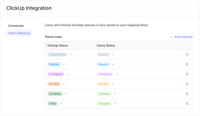Click the ClickUp Status column header
The width and height of the screenshot is (200, 116).
58,45
